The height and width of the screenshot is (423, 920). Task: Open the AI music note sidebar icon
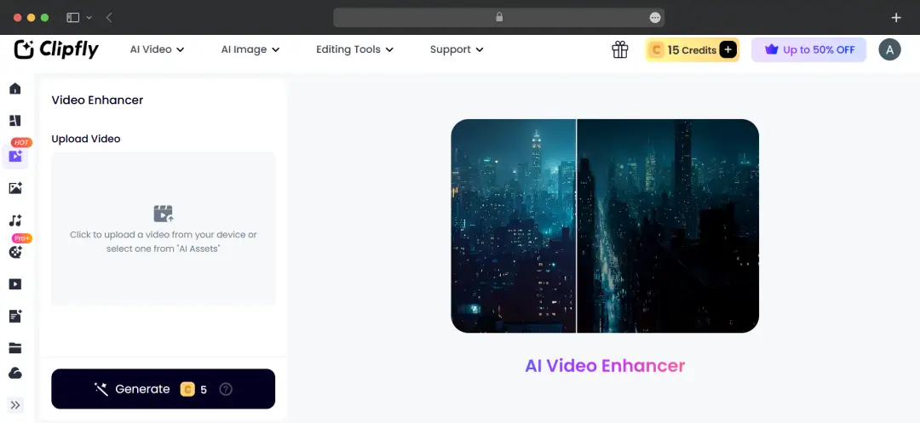tap(15, 221)
